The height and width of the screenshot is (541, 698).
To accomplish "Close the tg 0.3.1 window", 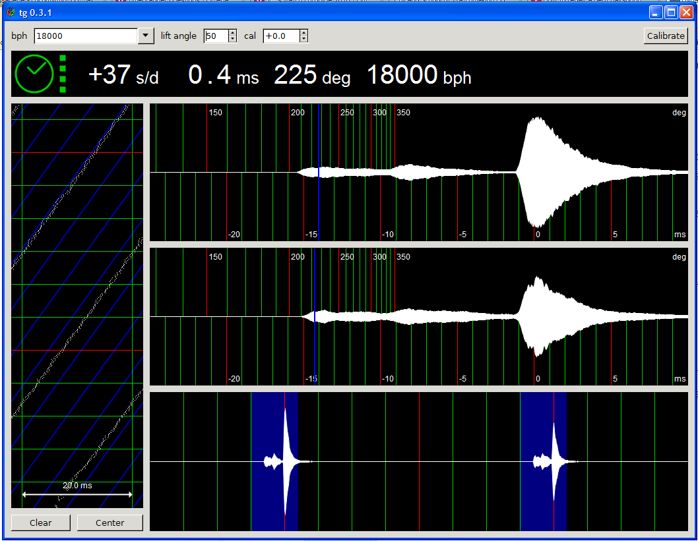I will click(x=686, y=13).
